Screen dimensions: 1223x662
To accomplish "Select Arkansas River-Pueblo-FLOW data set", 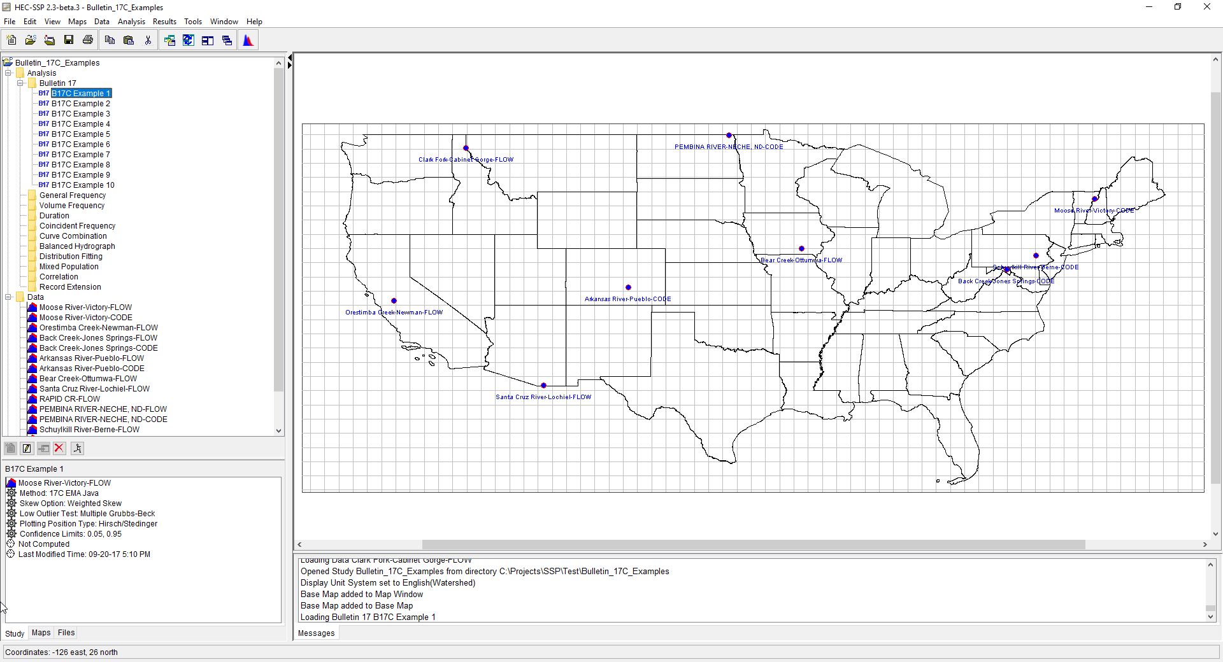I will (x=92, y=358).
